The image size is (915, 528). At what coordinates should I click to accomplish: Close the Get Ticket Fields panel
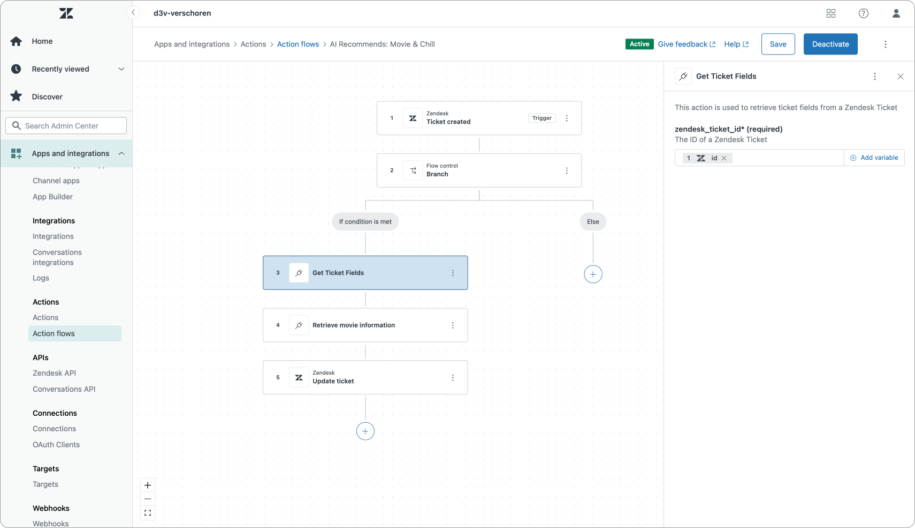[x=901, y=76]
